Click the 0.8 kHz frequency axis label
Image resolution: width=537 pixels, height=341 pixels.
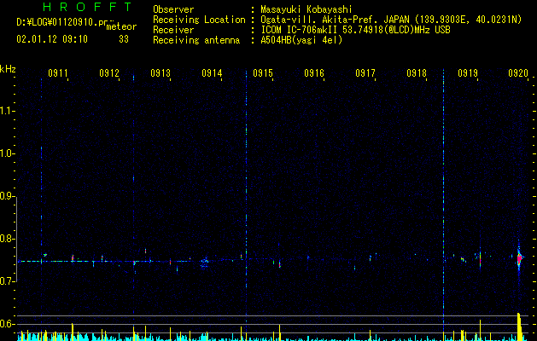8,239
